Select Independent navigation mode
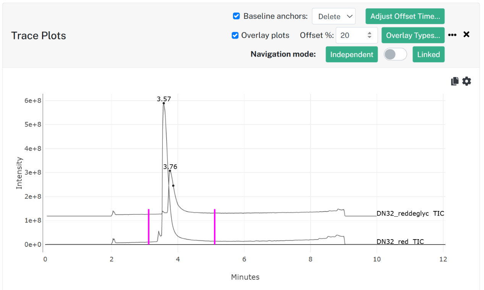484x290 pixels. (x=351, y=54)
